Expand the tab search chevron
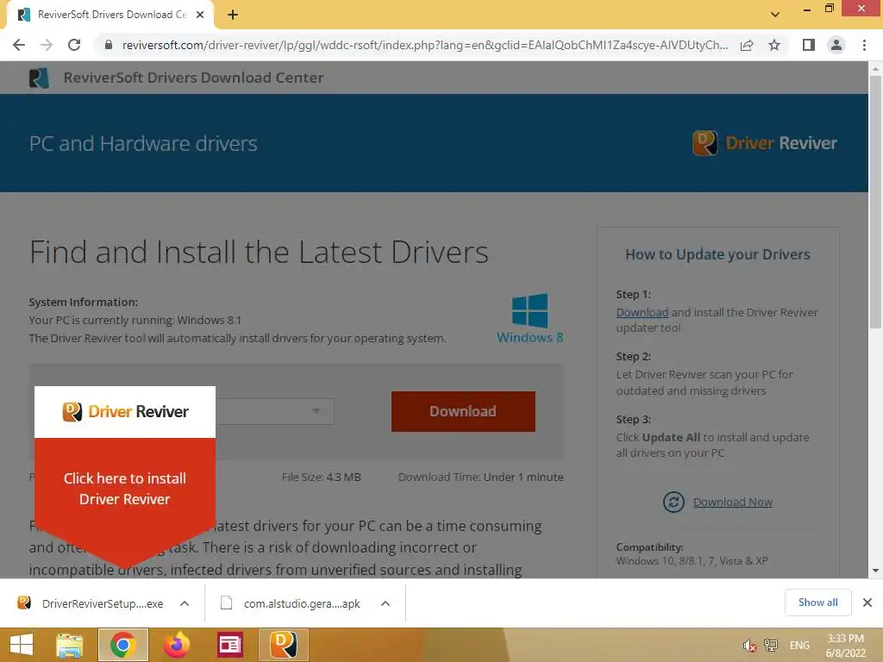Screen dimensions: 883x662 (775, 15)
